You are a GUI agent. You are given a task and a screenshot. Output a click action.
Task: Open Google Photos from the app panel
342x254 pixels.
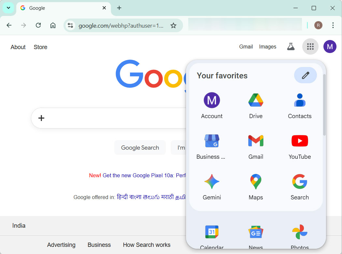299,232
